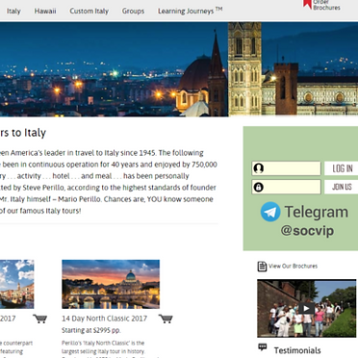Open the Rome sunset tour thumbnail
Viewport: 358px width, 358px height.
(111, 284)
